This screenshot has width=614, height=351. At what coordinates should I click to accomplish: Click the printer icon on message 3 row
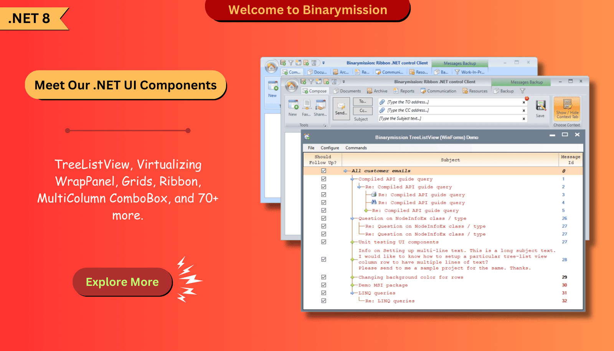[x=373, y=194]
